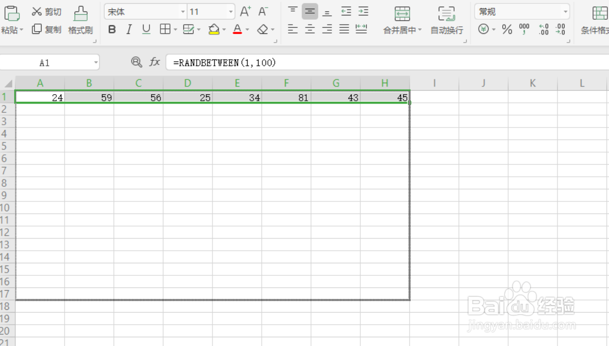Click the Cut (剪切) scissors button

(x=47, y=11)
